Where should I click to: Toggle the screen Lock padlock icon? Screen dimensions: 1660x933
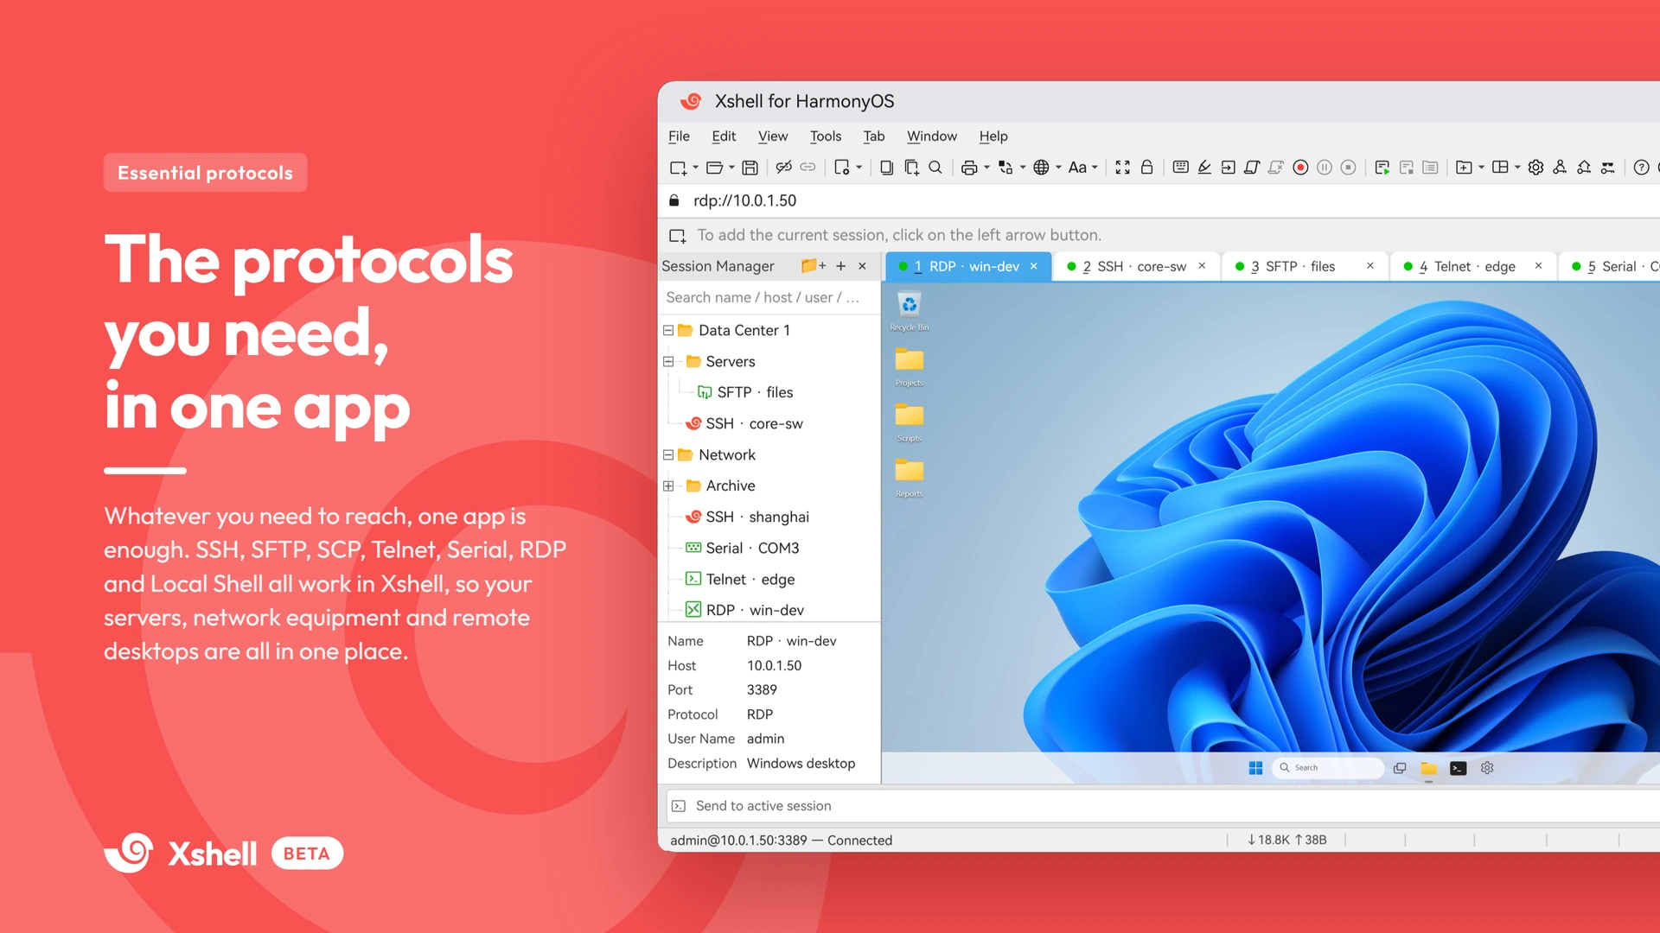[1146, 168]
